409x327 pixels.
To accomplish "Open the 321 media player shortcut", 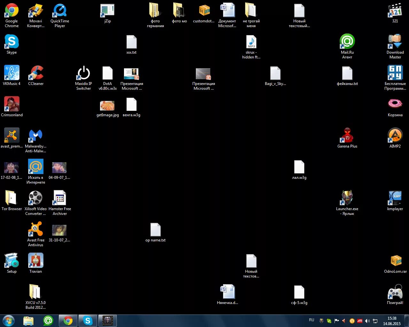I will pyautogui.click(x=395, y=13).
